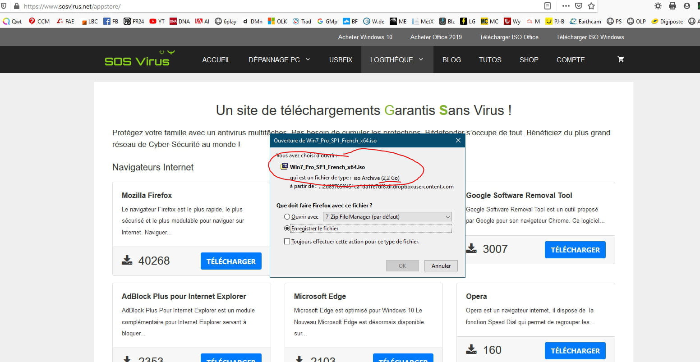Click the Microsoft Edge card title
700x362 pixels.
click(x=320, y=296)
